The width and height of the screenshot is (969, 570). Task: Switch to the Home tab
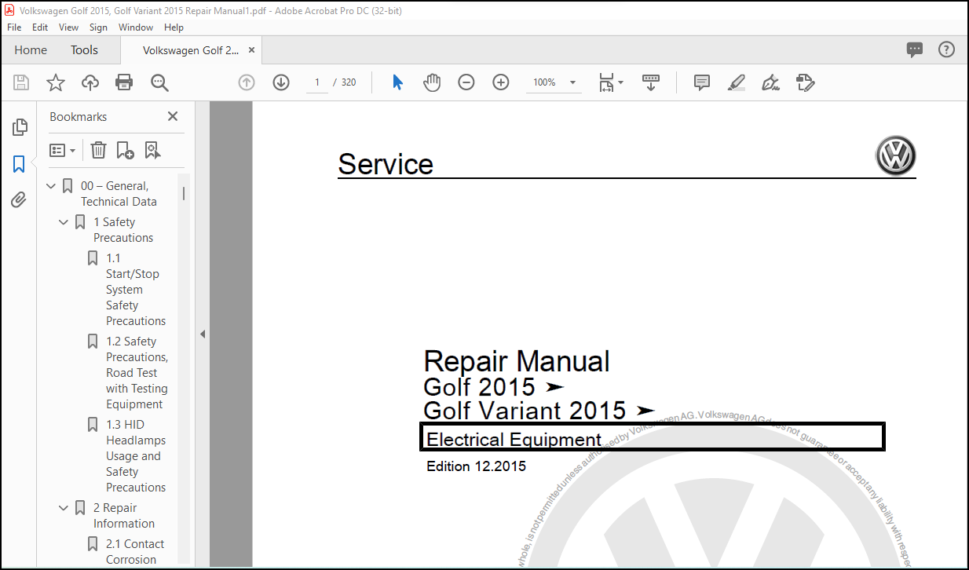[31, 50]
